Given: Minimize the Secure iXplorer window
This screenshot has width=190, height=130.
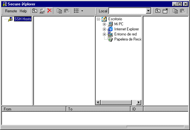Looking at the screenshot, I should (174, 4).
